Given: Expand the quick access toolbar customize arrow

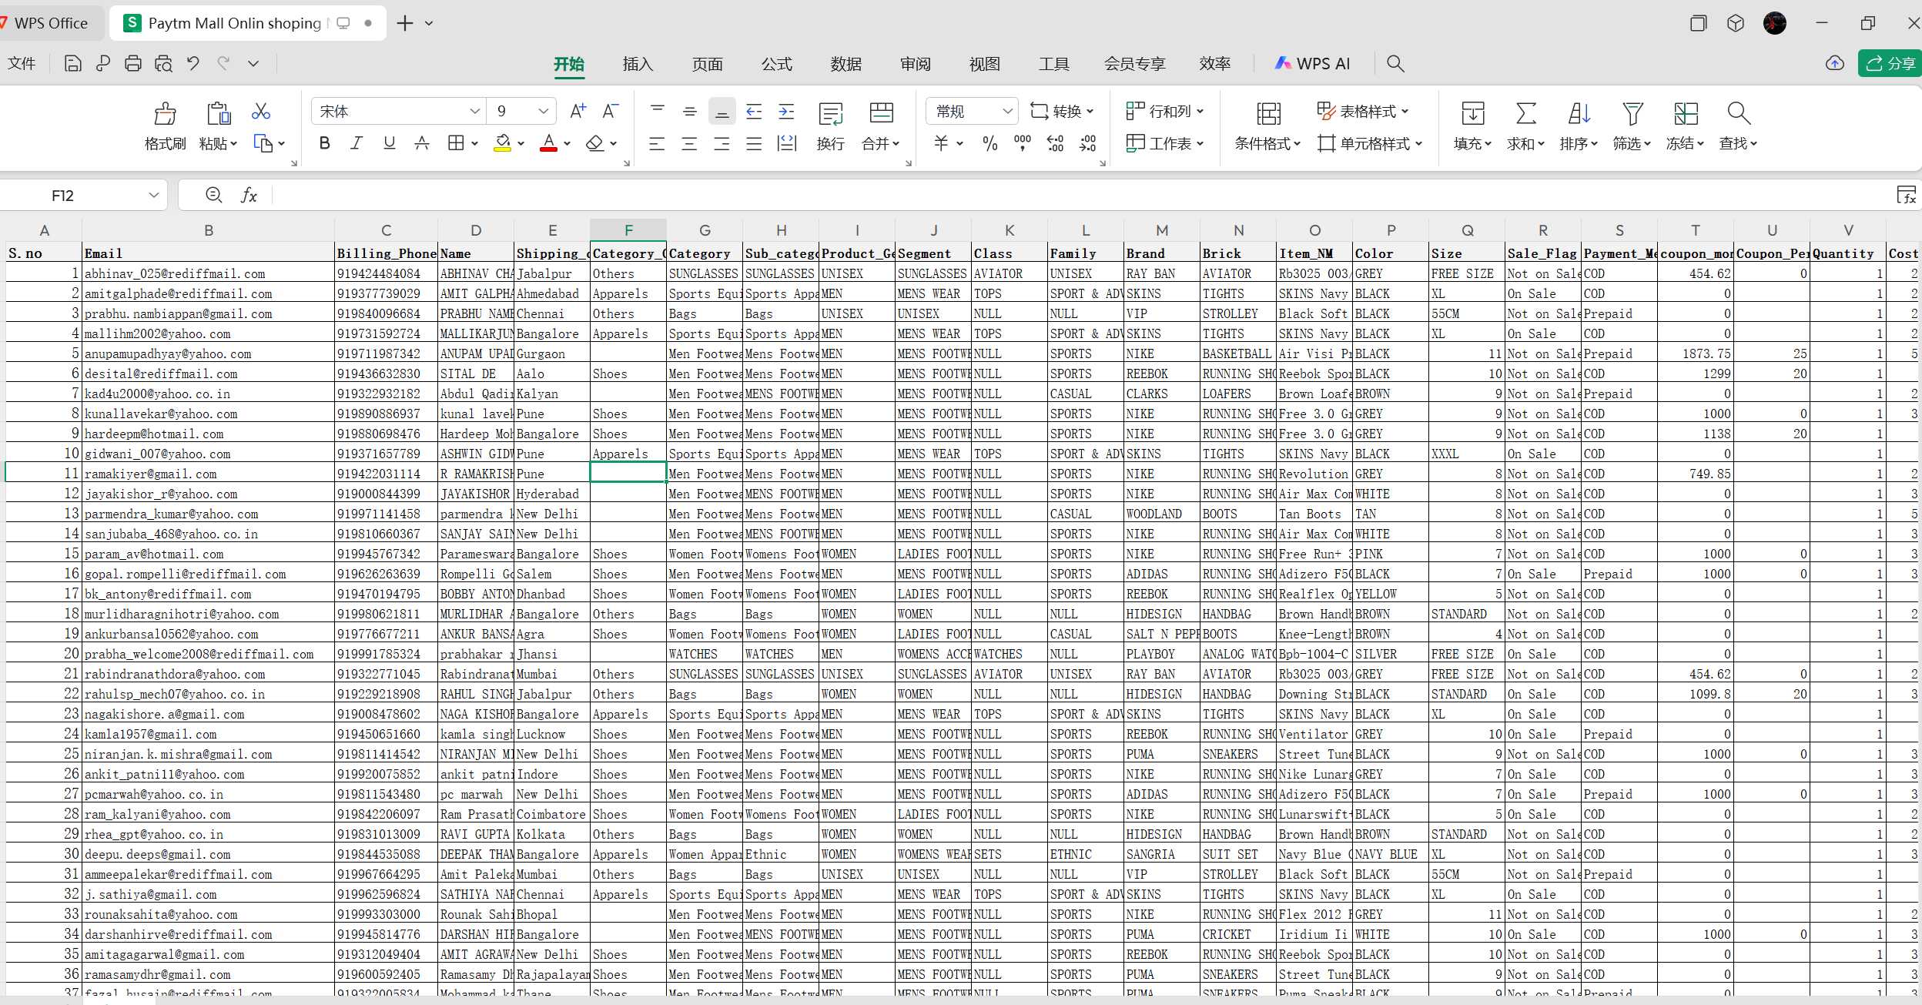Looking at the screenshot, I should [253, 64].
